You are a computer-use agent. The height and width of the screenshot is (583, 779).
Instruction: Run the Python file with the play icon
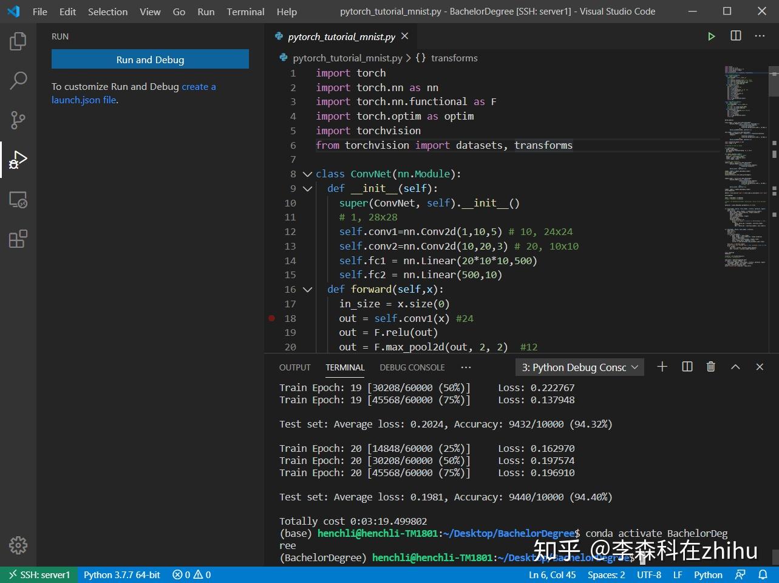click(x=711, y=36)
